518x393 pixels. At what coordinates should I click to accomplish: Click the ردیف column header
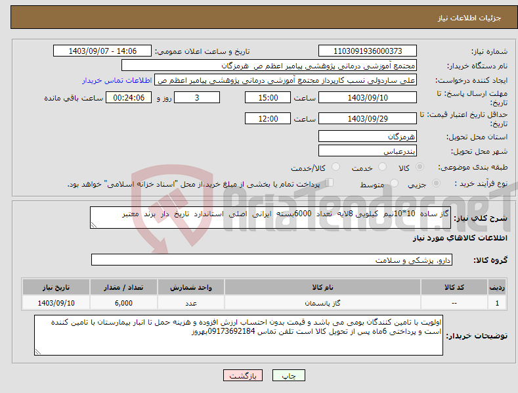pos(497,287)
